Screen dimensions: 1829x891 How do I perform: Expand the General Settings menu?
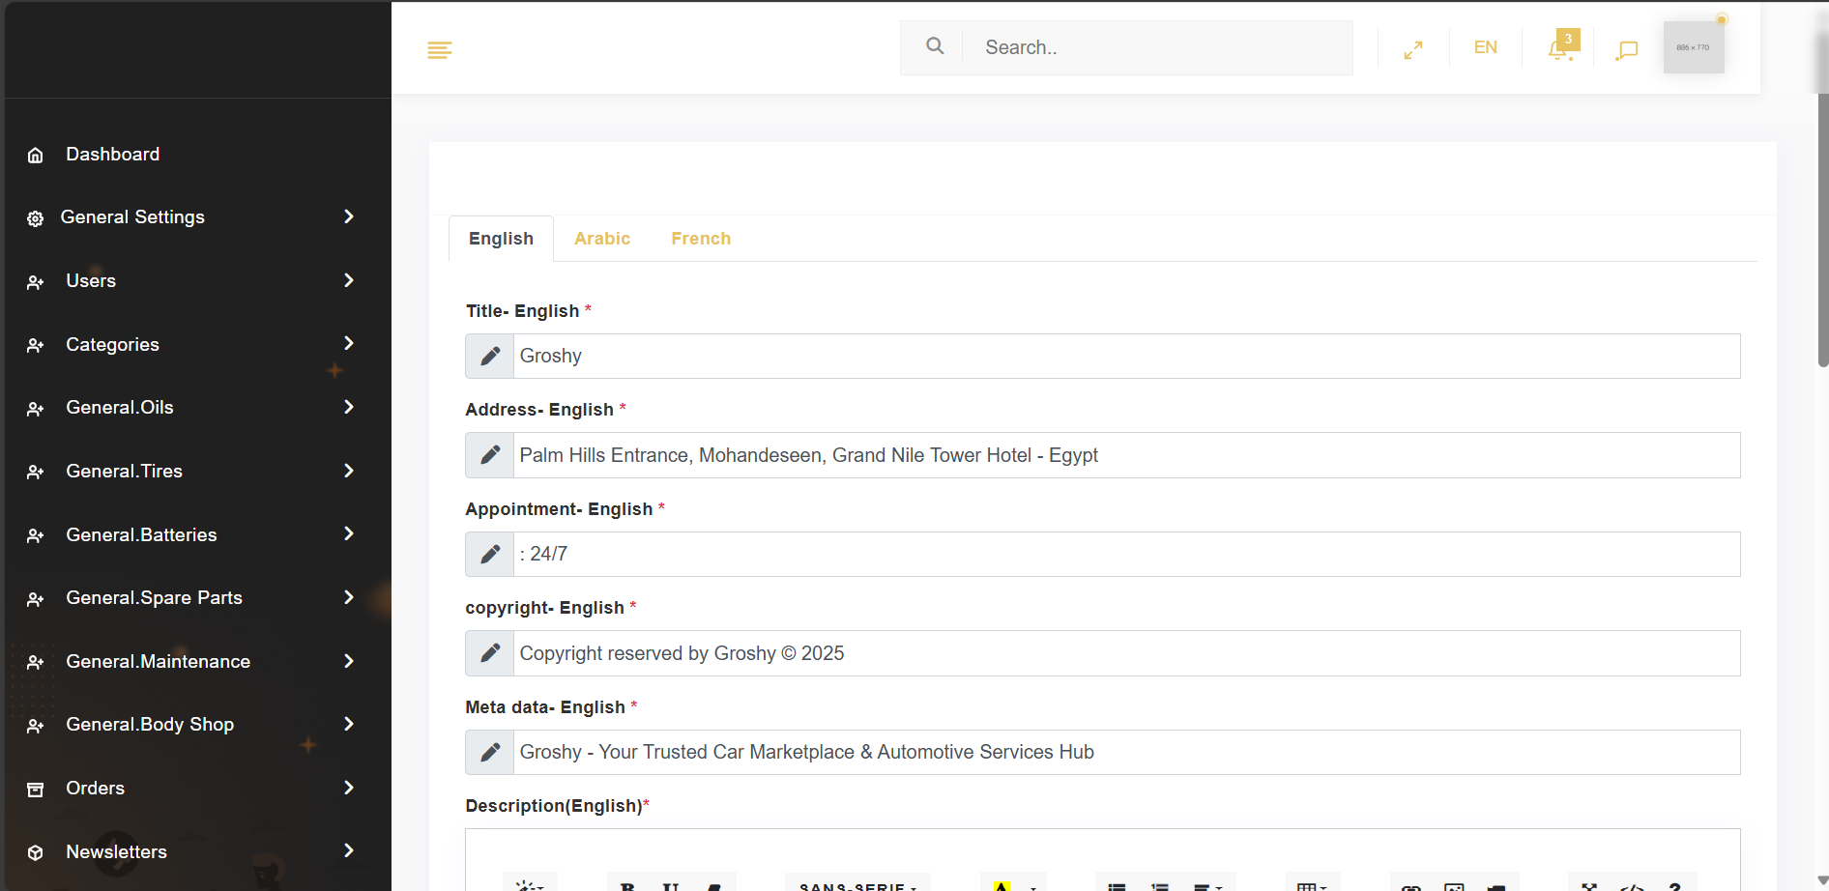(193, 217)
